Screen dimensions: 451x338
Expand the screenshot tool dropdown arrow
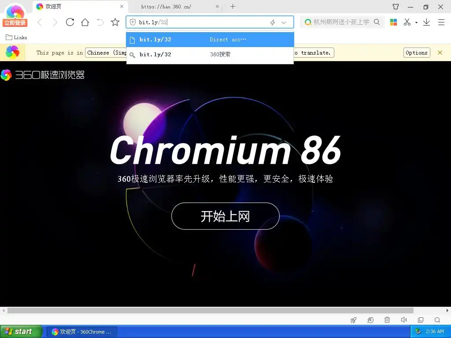coord(416,22)
